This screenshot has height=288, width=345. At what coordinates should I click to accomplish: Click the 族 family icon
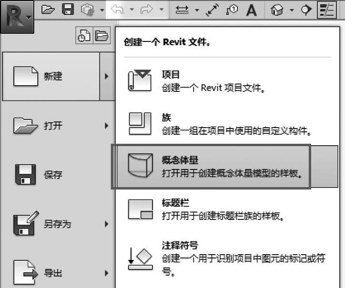click(x=140, y=123)
